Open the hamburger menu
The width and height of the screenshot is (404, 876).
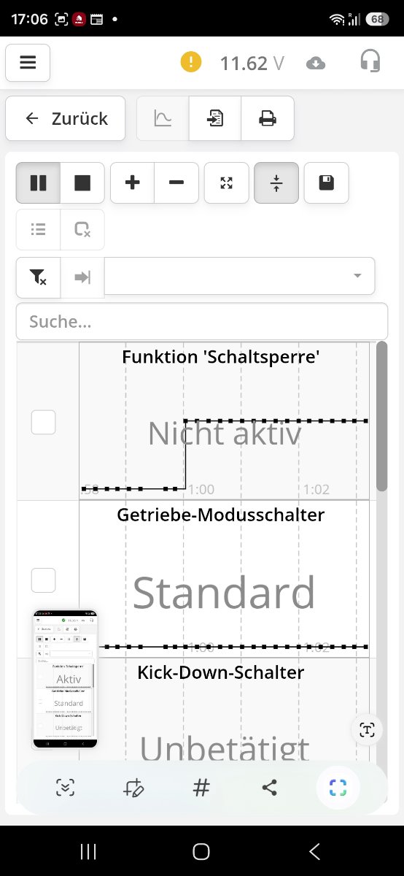pyautogui.click(x=28, y=63)
